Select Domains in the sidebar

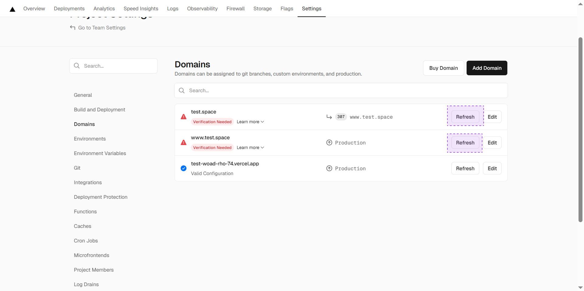84,124
